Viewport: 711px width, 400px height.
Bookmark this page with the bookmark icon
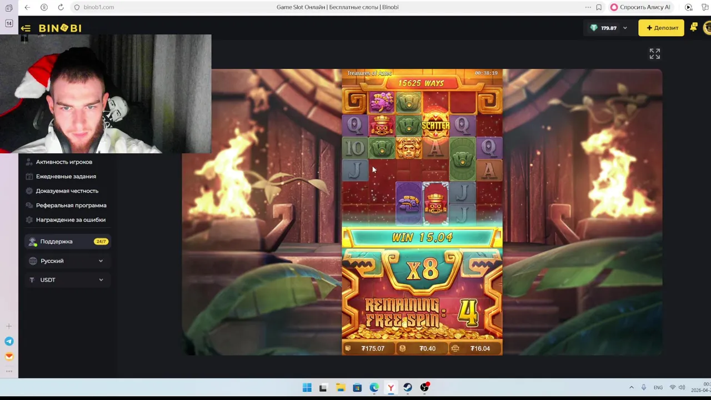599,7
